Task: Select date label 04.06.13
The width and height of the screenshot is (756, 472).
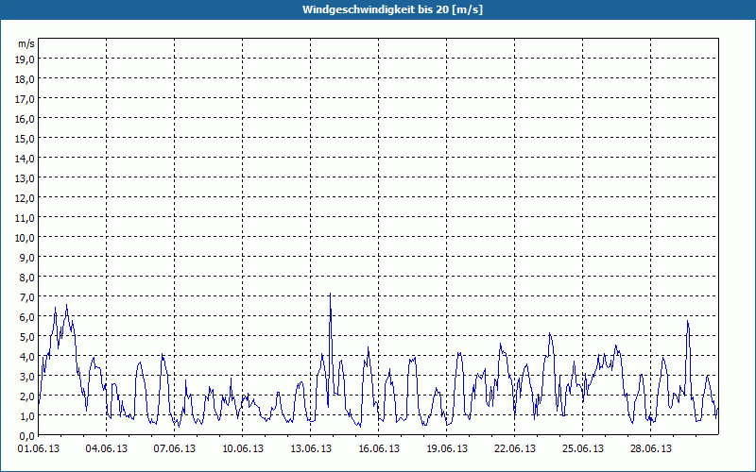Action: (x=107, y=449)
